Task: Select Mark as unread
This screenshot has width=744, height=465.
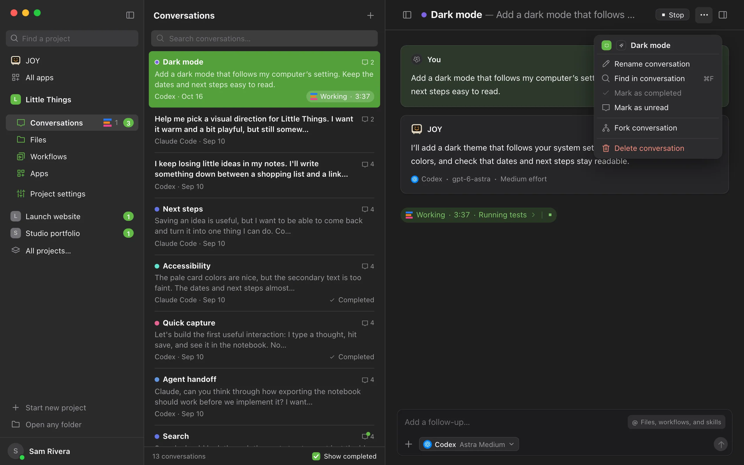Action: coord(658,107)
